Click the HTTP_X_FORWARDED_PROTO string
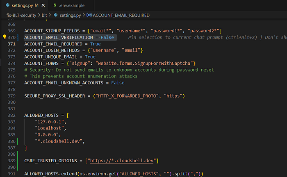 tap(127, 96)
